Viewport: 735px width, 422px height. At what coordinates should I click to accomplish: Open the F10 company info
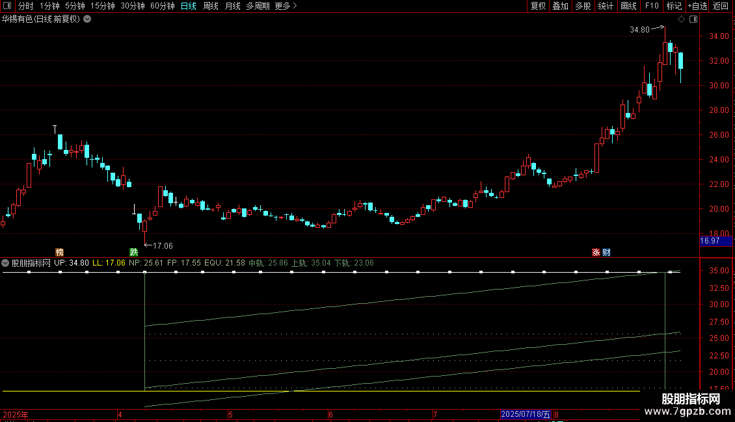652,6
